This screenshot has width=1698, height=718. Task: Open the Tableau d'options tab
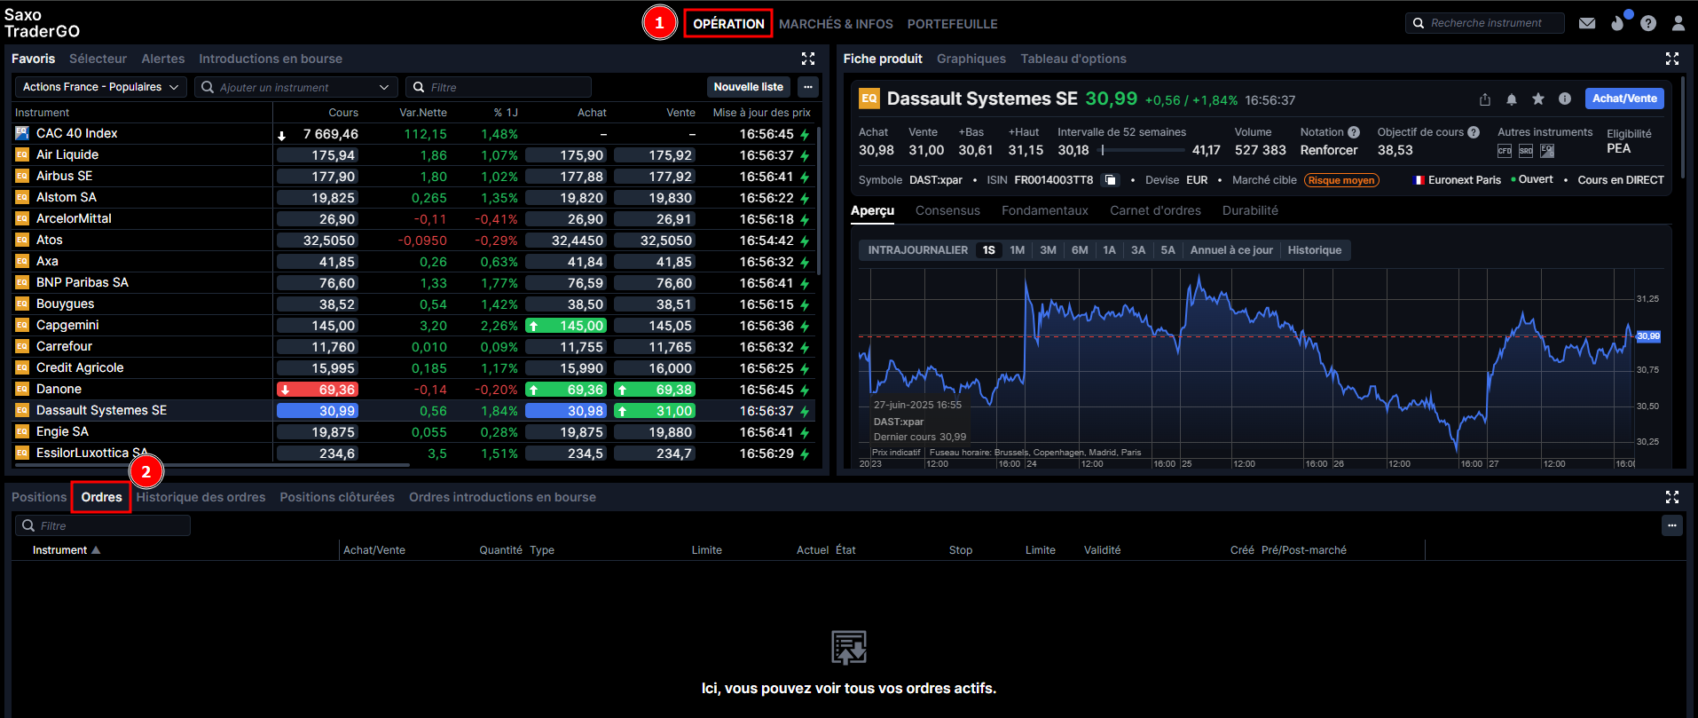1073,59
